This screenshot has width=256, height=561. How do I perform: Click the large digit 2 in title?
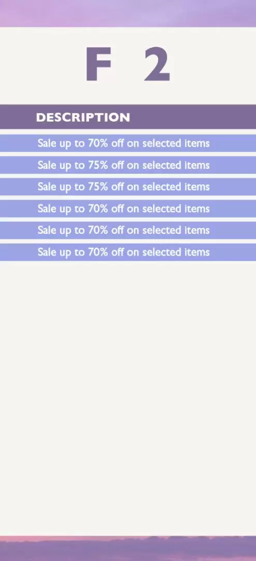point(157,65)
